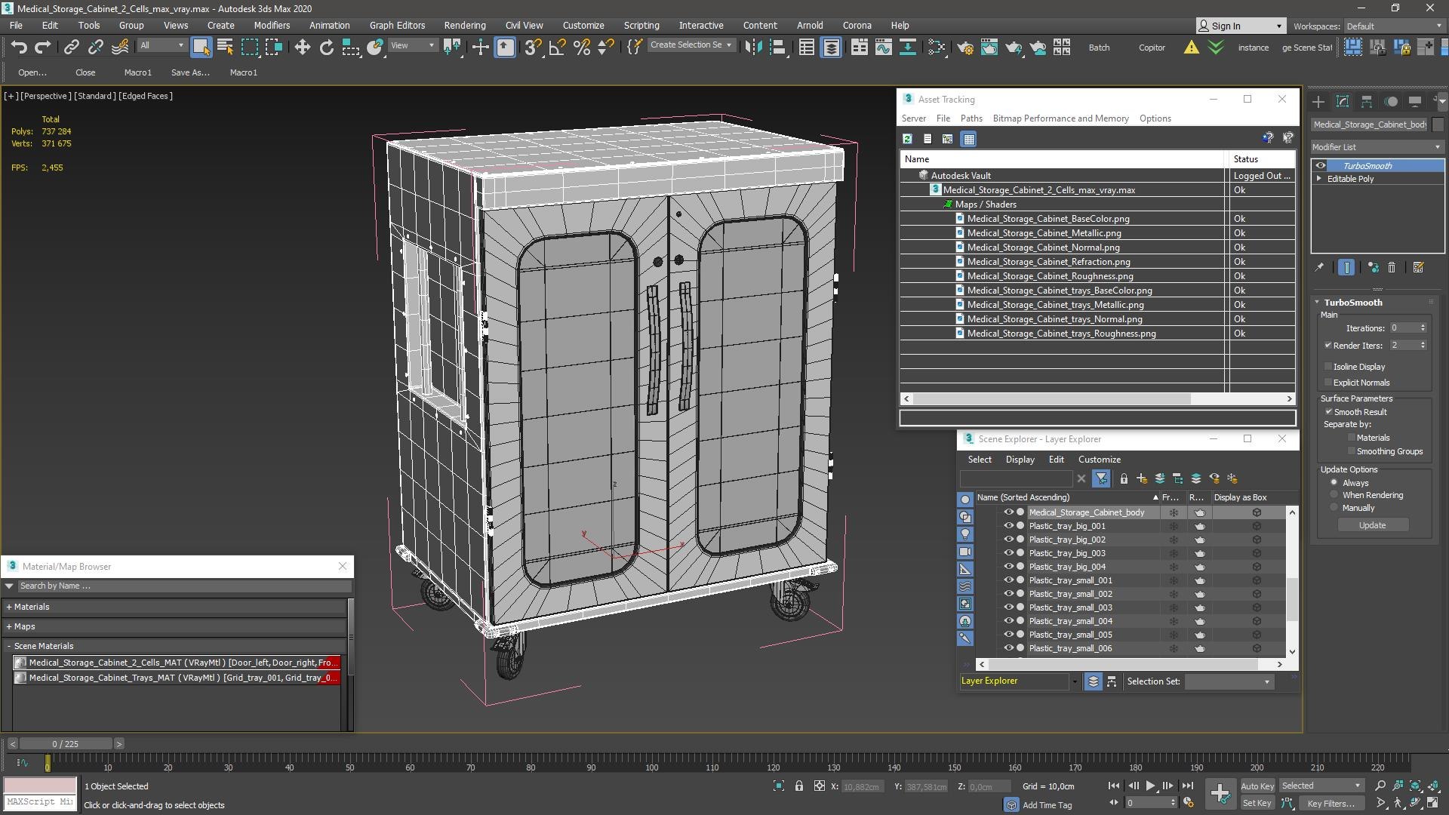Open the Graph Editors menu
This screenshot has width=1449, height=815.
(397, 25)
